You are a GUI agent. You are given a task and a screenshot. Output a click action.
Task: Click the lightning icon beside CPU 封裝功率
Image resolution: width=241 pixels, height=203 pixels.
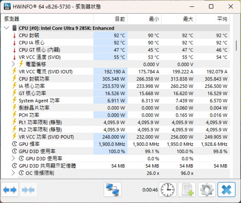coord(14,78)
